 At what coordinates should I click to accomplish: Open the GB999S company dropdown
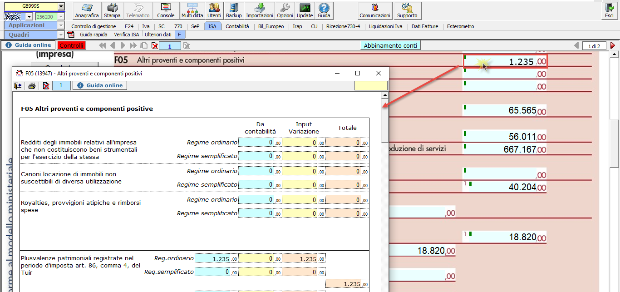point(61,7)
